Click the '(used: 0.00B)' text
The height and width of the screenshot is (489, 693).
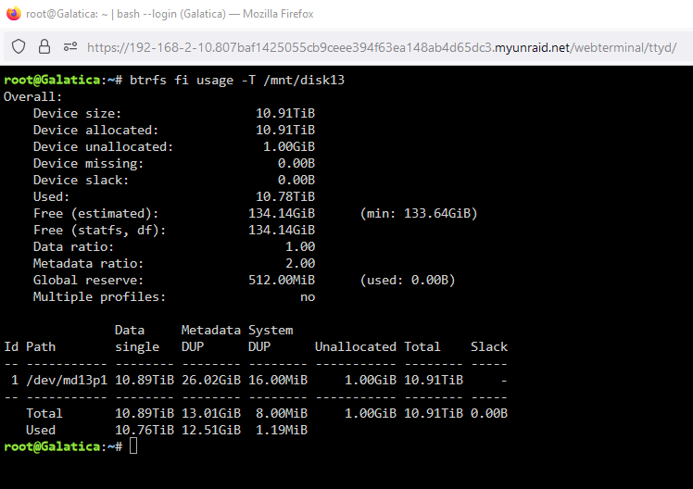coord(408,280)
